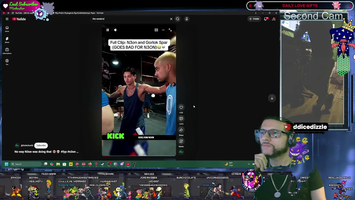
Task: Open the You page in the sidebar
Action: point(7,62)
